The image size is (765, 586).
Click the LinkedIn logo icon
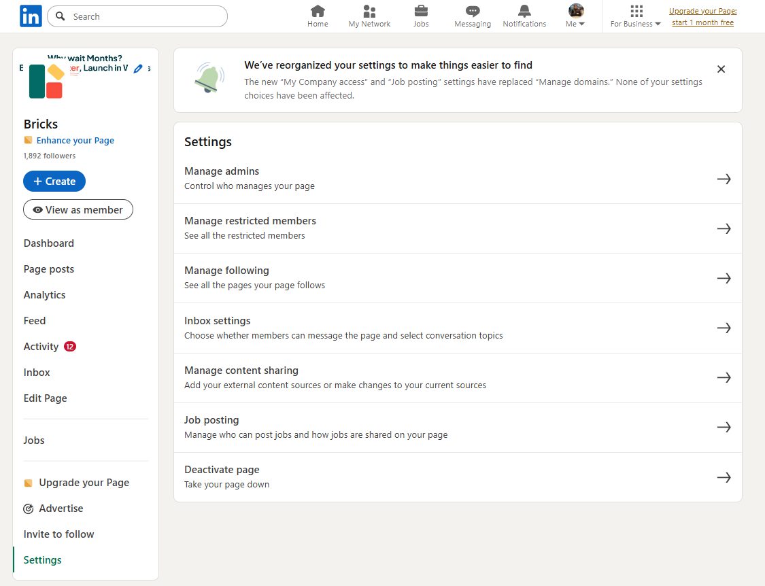[x=31, y=16]
